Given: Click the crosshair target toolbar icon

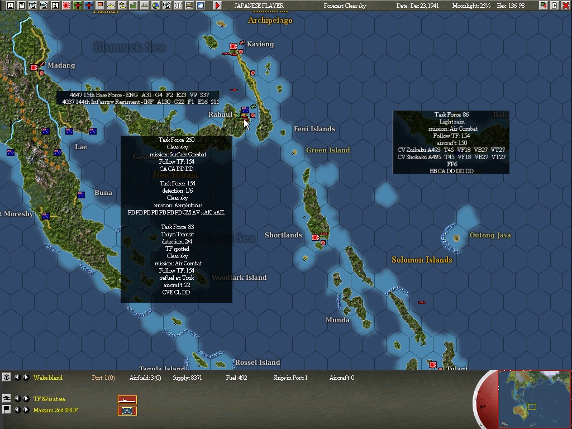Looking at the screenshot, I should point(166,6).
